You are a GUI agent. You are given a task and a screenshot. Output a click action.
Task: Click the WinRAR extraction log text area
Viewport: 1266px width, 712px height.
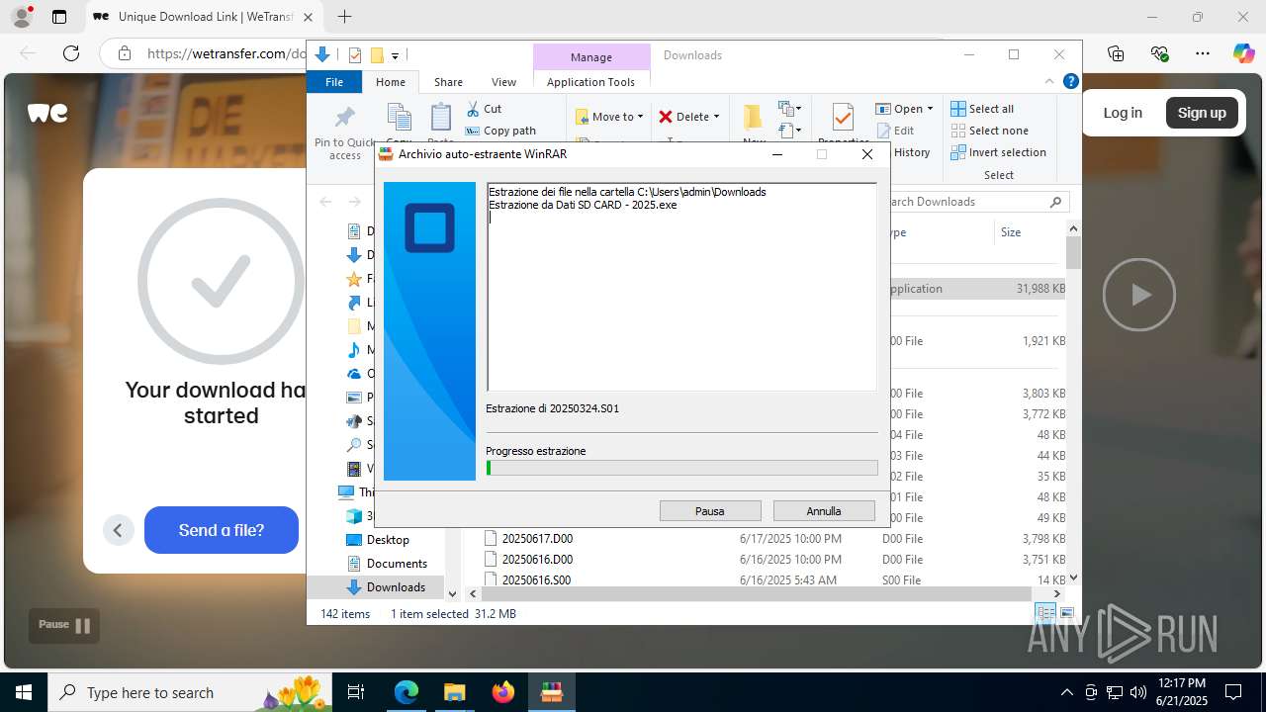(681, 287)
